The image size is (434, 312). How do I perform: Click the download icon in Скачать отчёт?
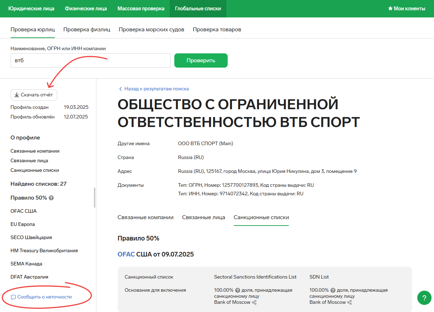tap(17, 95)
